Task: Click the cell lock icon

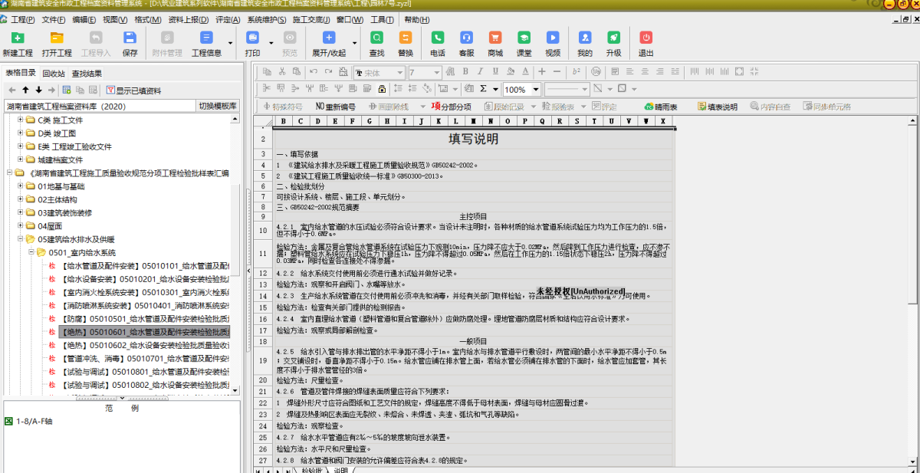Action: (x=382, y=89)
